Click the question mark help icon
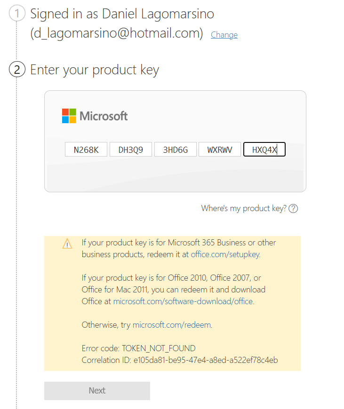 293,208
